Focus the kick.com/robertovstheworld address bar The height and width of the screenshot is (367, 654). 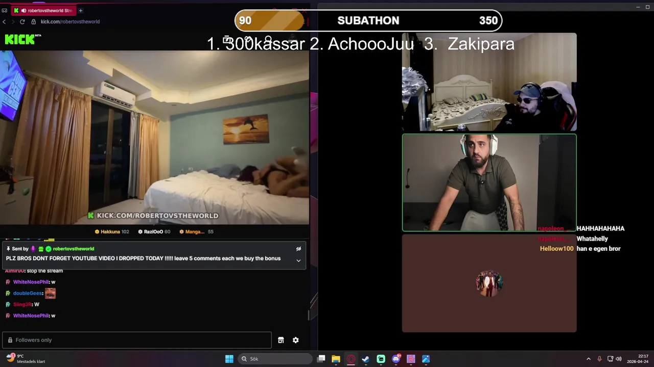tap(70, 21)
